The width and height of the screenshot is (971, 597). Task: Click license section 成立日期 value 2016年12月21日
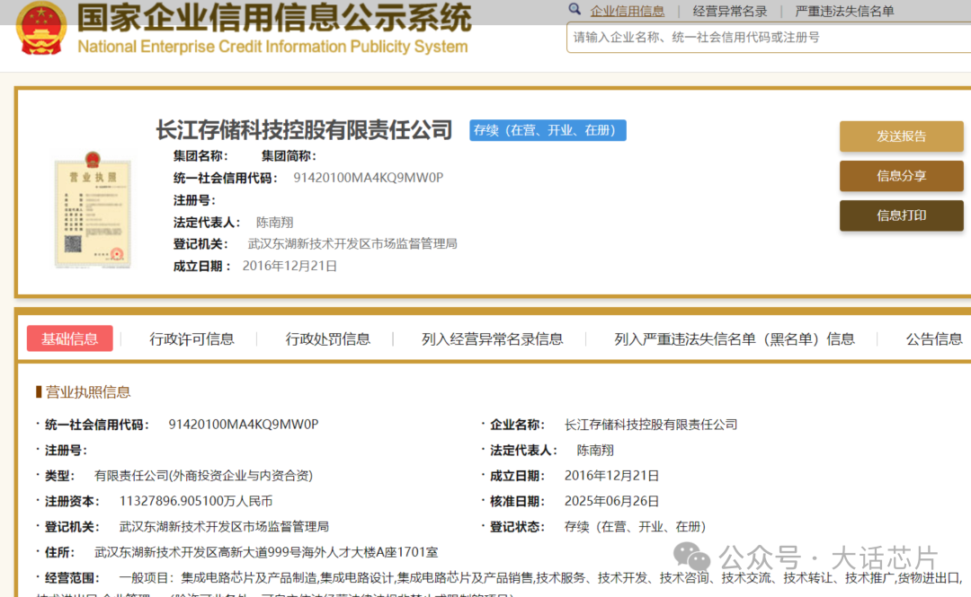tap(611, 476)
